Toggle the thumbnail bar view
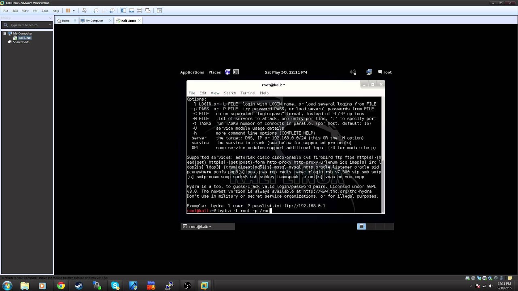This screenshot has width=518, height=291. (132, 11)
